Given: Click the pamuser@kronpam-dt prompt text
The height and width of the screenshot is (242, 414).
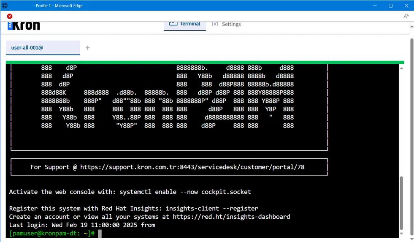Looking at the screenshot, I should [52, 233].
